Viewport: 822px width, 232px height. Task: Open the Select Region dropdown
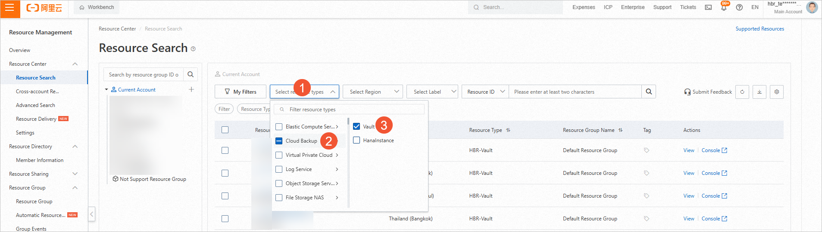point(373,92)
